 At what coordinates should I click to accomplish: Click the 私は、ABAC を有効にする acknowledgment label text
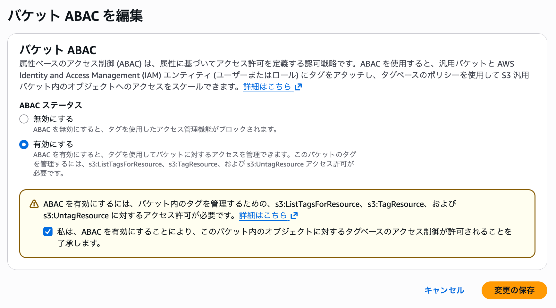pyautogui.click(x=284, y=232)
